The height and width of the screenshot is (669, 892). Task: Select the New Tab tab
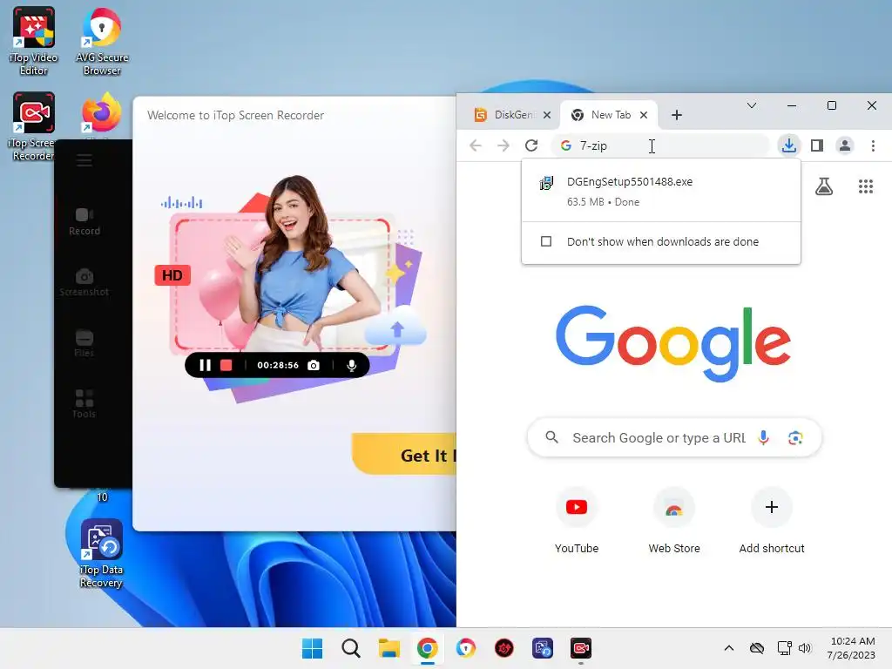tap(609, 115)
